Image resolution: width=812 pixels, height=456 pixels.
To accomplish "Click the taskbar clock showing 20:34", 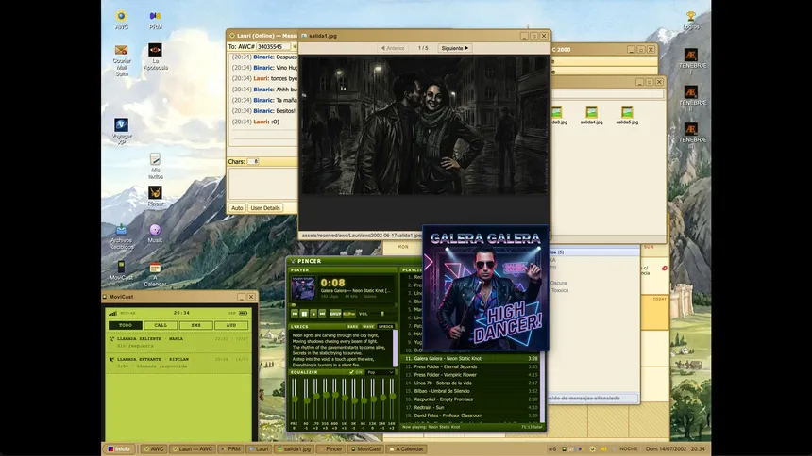I will (698, 449).
